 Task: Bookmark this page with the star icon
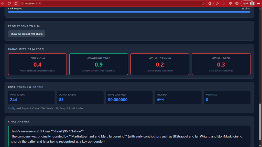pos(203,4)
